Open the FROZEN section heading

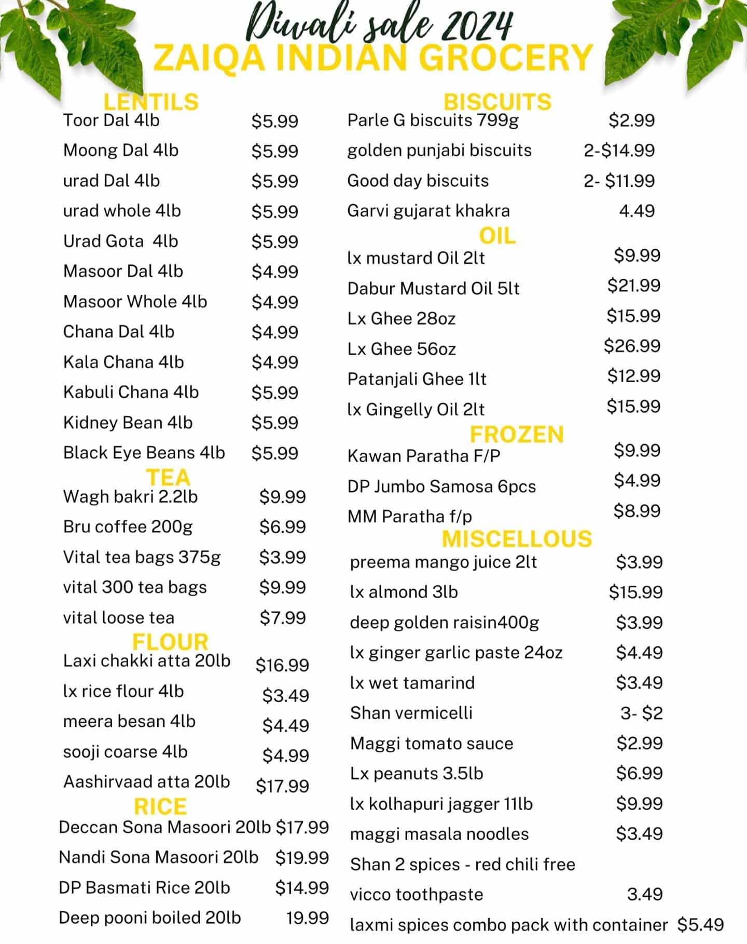click(516, 435)
